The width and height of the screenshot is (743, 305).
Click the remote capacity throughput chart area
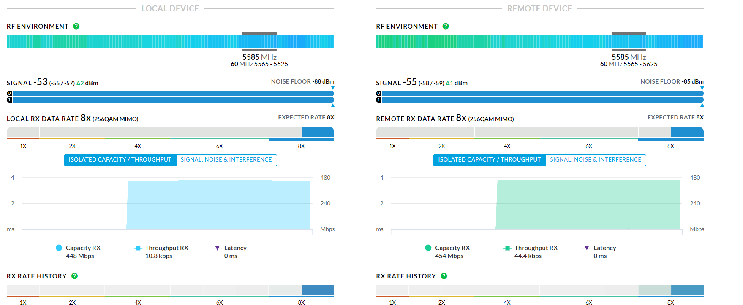point(536,203)
